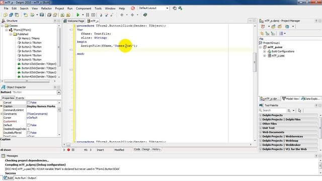Collapse the Published folder node
The image size is (322, 181).
11,34
